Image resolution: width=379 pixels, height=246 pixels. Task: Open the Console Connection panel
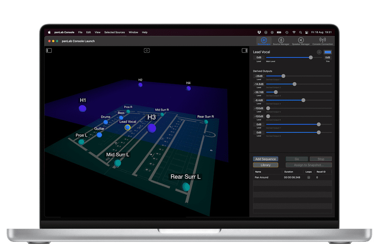pyautogui.click(x=323, y=41)
